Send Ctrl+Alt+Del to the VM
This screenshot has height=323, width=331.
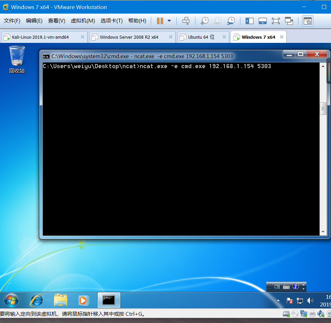click(x=186, y=21)
